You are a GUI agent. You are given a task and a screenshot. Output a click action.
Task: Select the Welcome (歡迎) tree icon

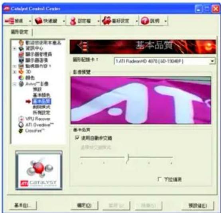pos(21,43)
